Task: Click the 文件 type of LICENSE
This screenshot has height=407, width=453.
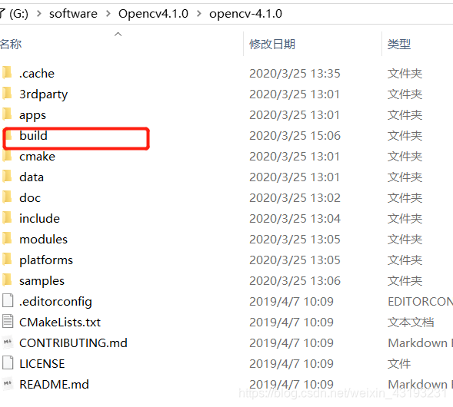Action: click(x=399, y=364)
